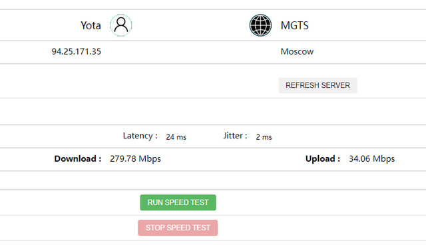Click the user profile icon beside Yota

pyautogui.click(x=121, y=25)
